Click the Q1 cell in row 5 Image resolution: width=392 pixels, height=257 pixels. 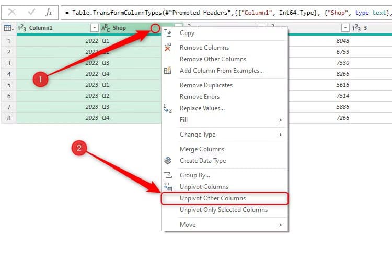(x=131, y=85)
